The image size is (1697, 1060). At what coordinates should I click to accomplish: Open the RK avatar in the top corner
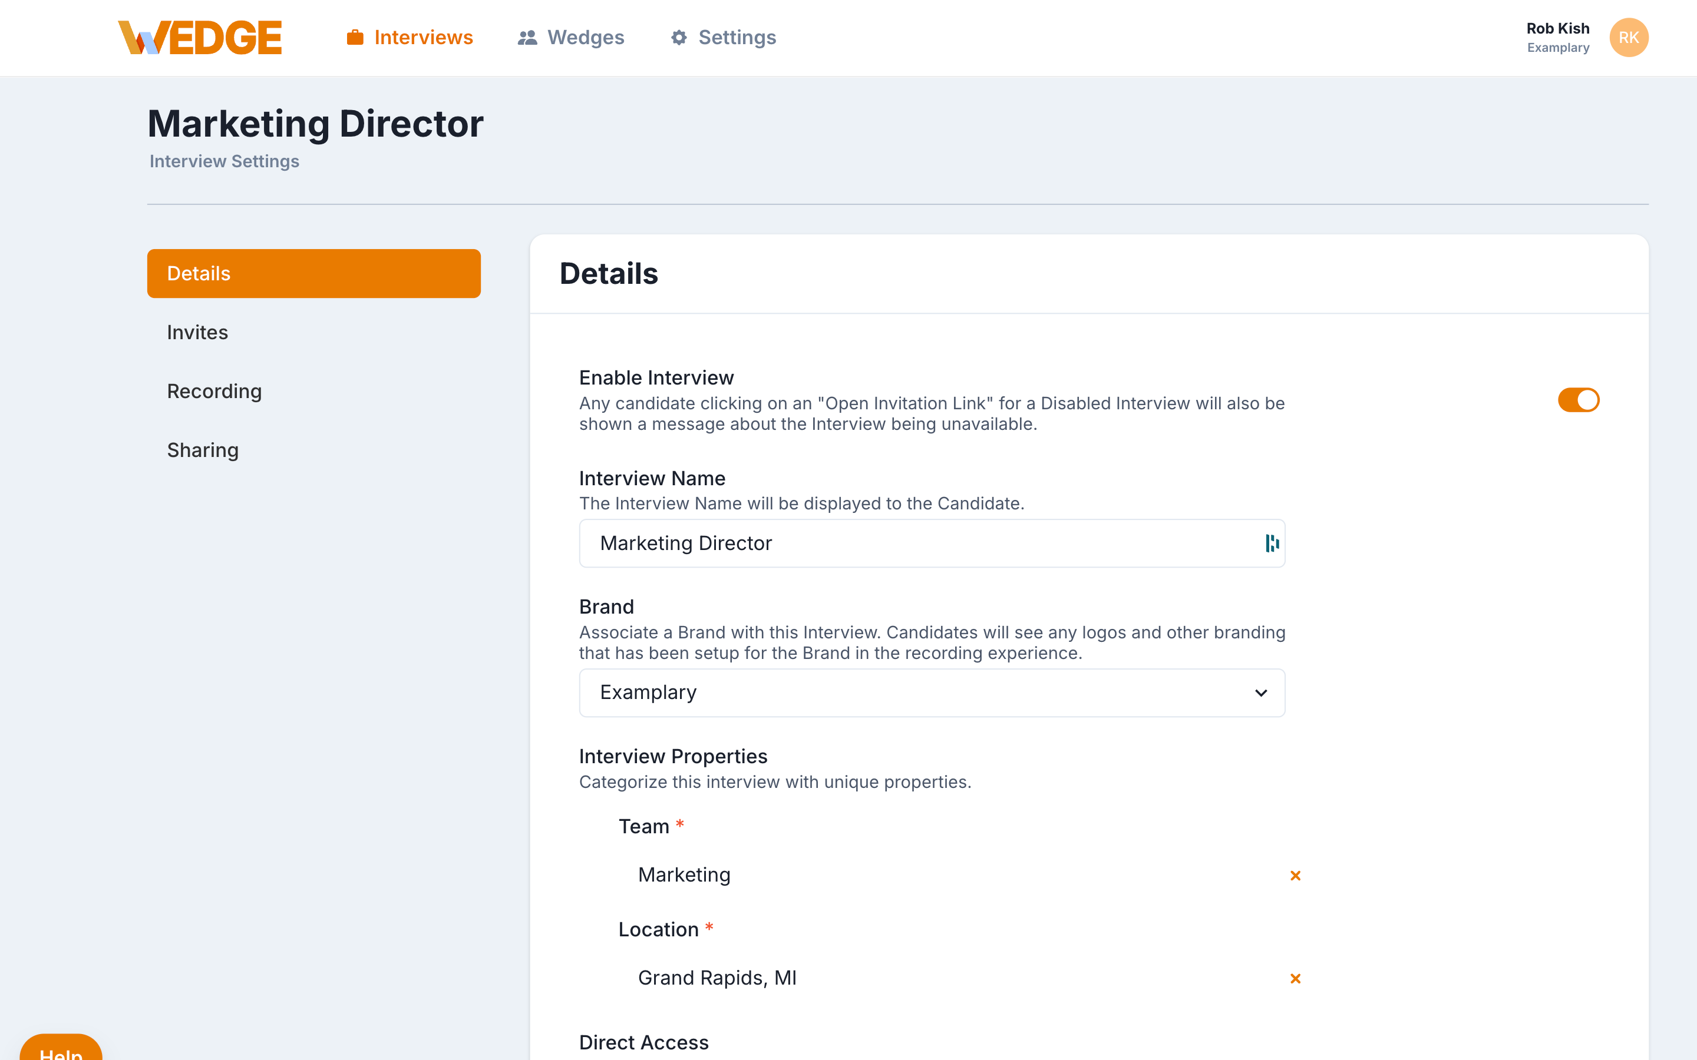click(1629, 37)
